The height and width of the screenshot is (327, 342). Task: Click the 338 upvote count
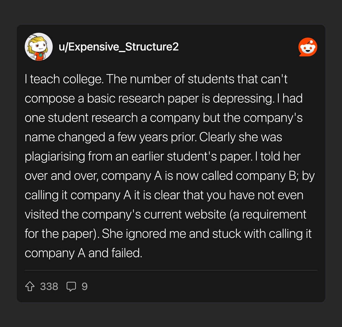(x=49, y=286)
